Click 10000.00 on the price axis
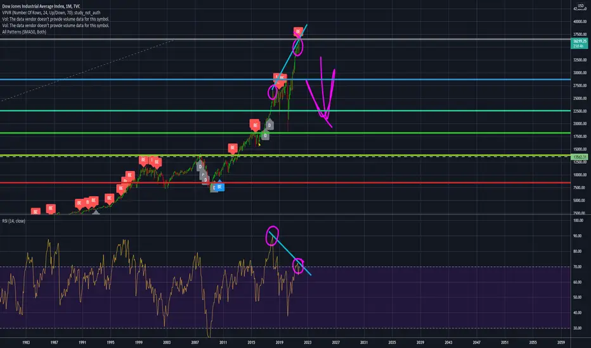Viewport: 591px width, 348px height. [x=580, y=175]
